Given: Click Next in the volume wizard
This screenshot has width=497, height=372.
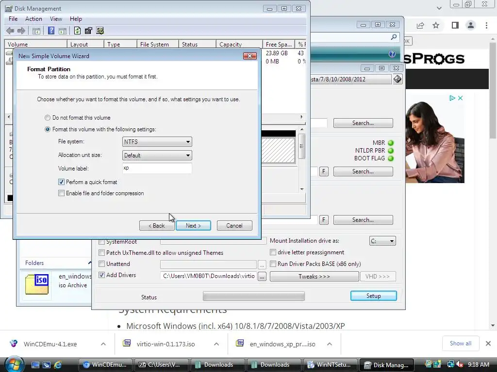Looking at the screenshot, I should tap(193, 226).
